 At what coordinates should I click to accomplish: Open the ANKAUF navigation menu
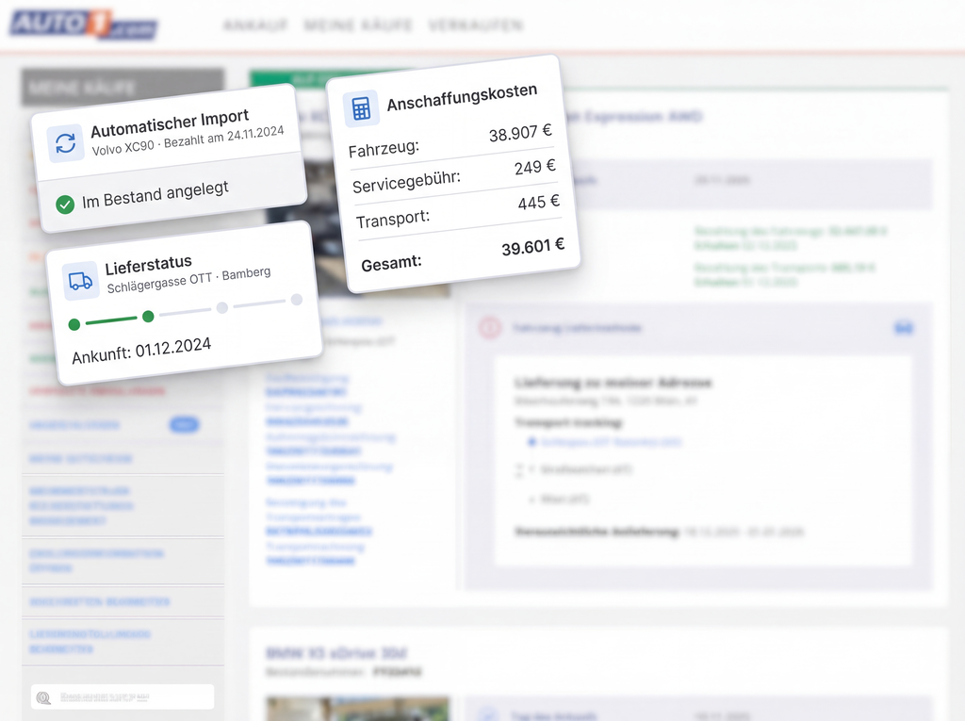[x=255, y=25]
